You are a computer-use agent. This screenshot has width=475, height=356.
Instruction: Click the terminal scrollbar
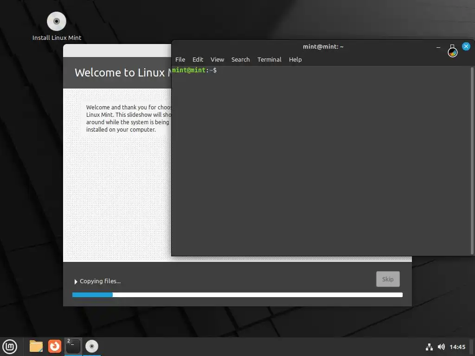tap(472, 160)
